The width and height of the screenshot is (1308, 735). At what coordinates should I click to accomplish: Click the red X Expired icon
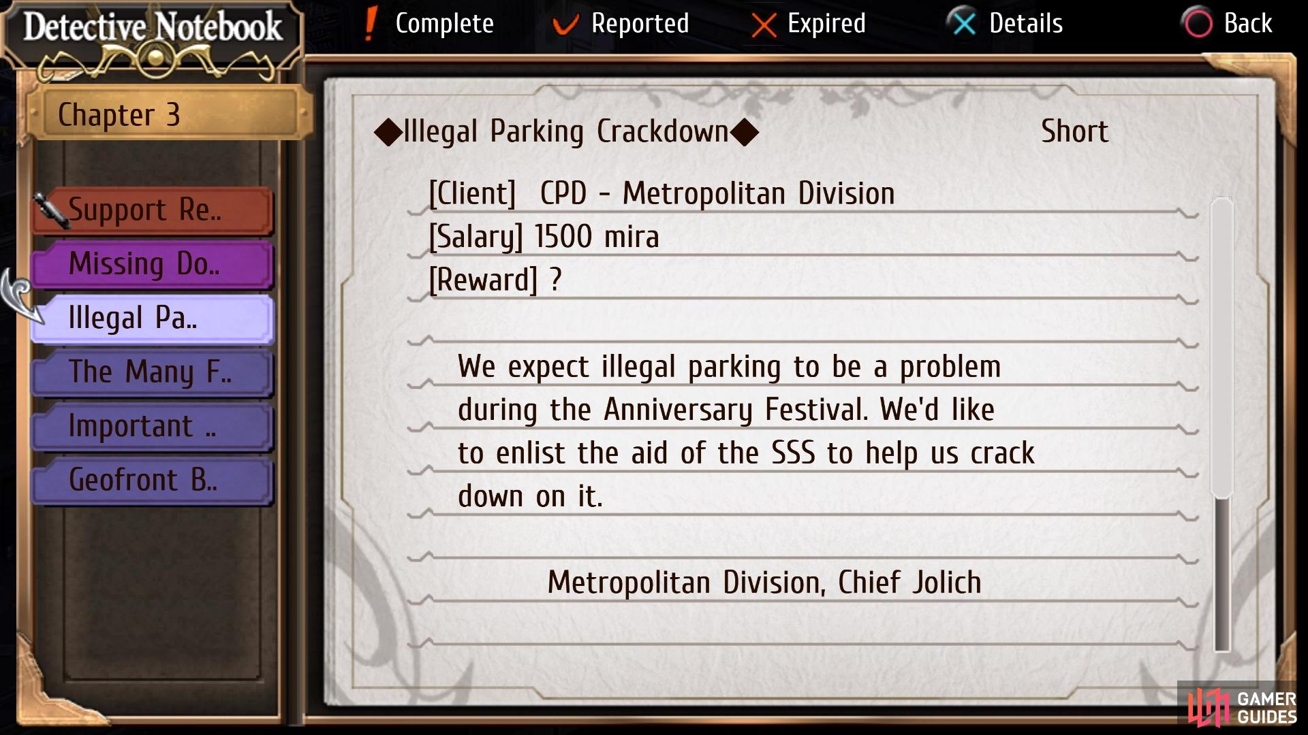(764, 26)
